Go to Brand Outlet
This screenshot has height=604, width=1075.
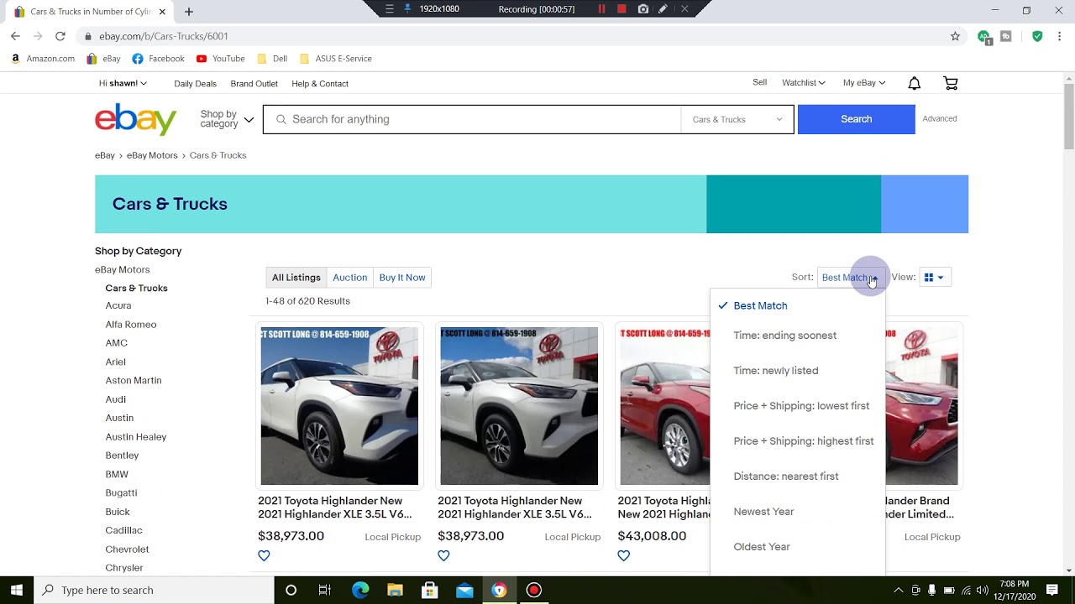[x=254, y=83]
